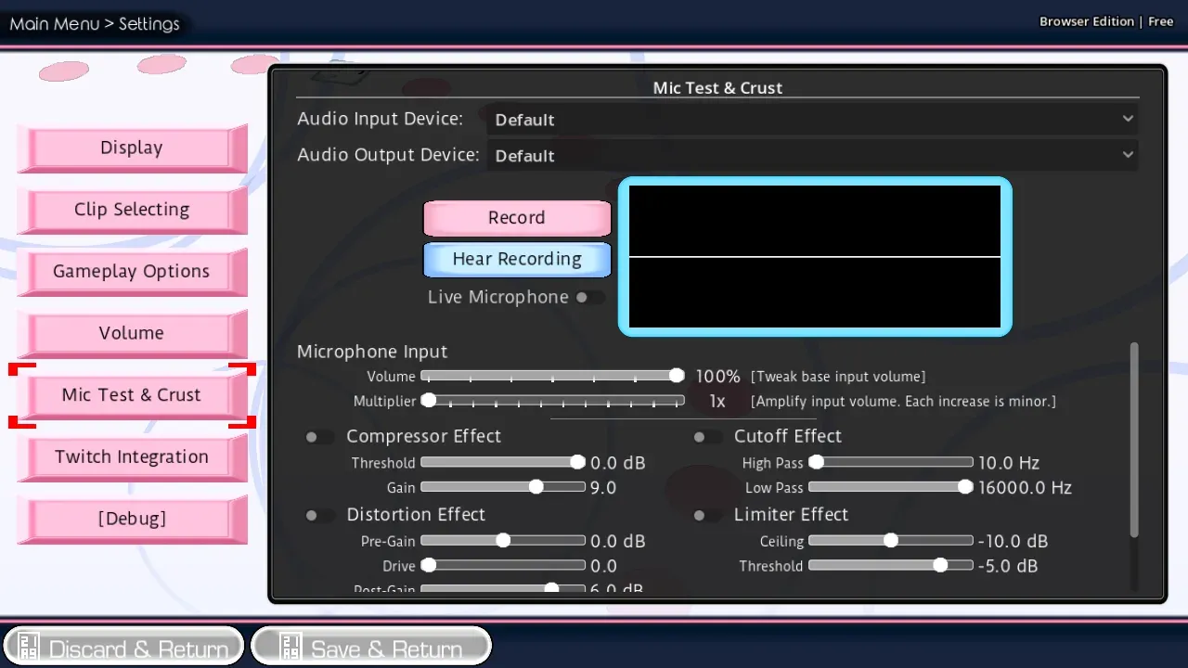Click the '16000.0 Hz' Low Pass value
Image resolution: width=1188 pixels, height=668 pixels.
[1025, 488]
